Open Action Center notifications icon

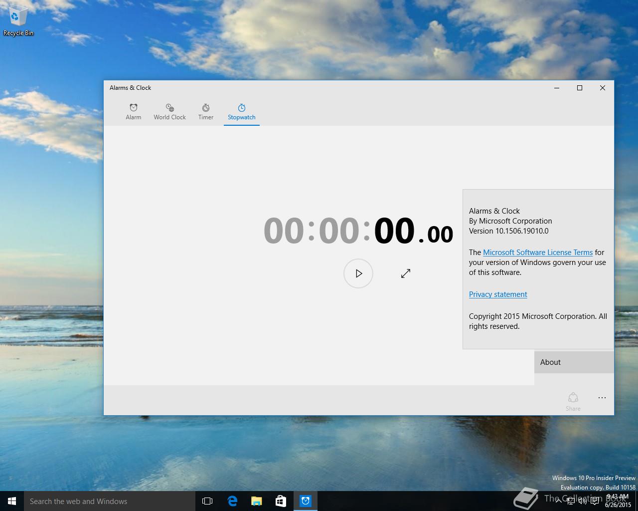(595, 501)
